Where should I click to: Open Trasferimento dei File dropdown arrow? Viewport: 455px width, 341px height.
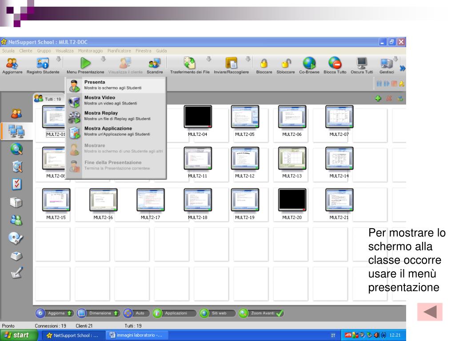(209, 59)
